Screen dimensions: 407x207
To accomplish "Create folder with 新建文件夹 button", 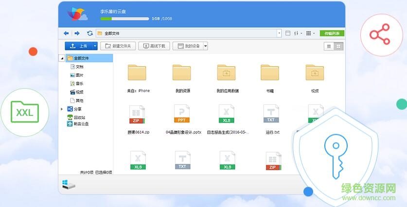I will point(118,46).
